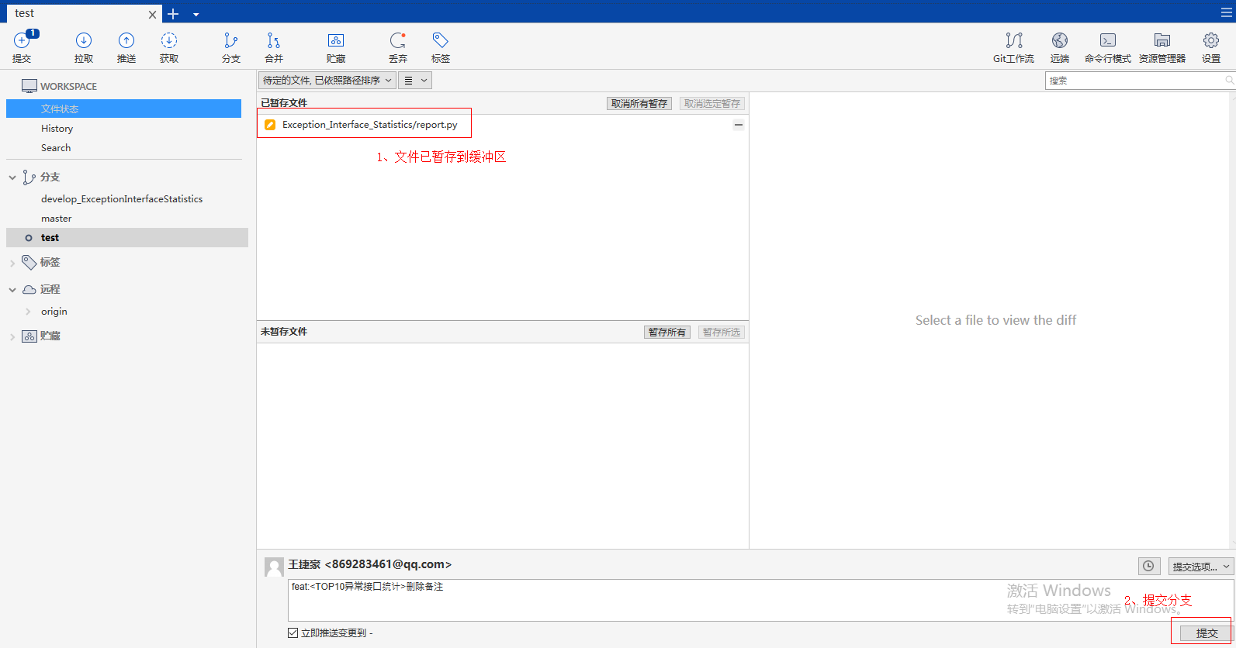This screenshot has height=648, width=1236.
Task: Open Git Flow (Git工作流) tool
Action: pyautogui.click(x=1013, y=47)
